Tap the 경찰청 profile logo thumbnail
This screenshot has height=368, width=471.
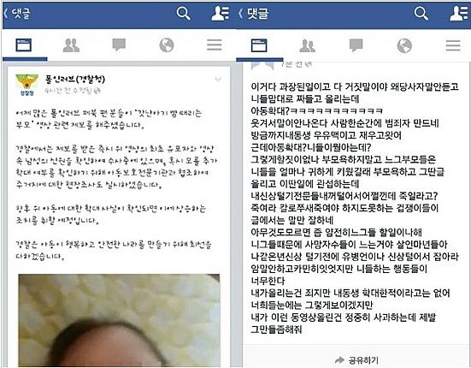27,85
